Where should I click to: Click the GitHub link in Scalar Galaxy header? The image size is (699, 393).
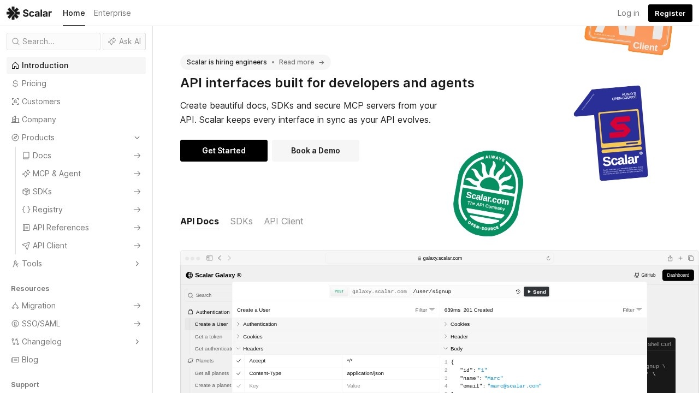coord(645,275)
